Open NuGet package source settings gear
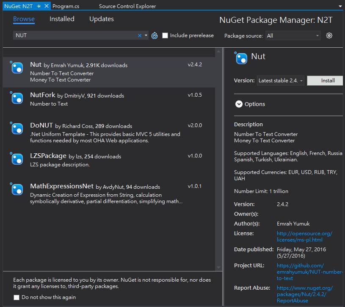The height and width of the screenshot is (307, 345). tap(329, 35)
